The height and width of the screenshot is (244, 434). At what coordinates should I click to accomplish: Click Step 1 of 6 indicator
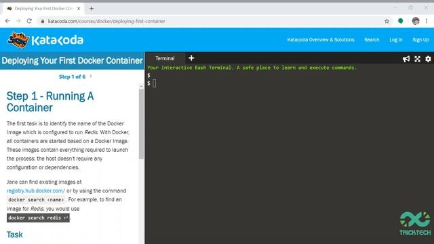coord(72,77)
